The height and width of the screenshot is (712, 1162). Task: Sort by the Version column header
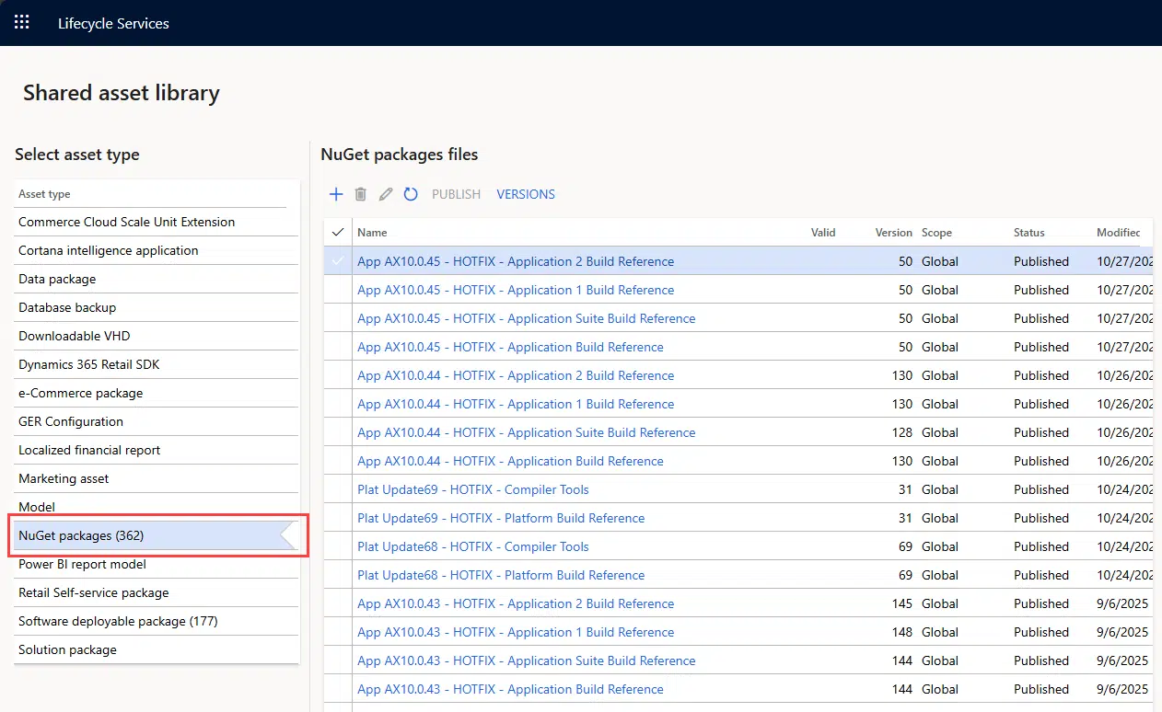tap(892, 232)
